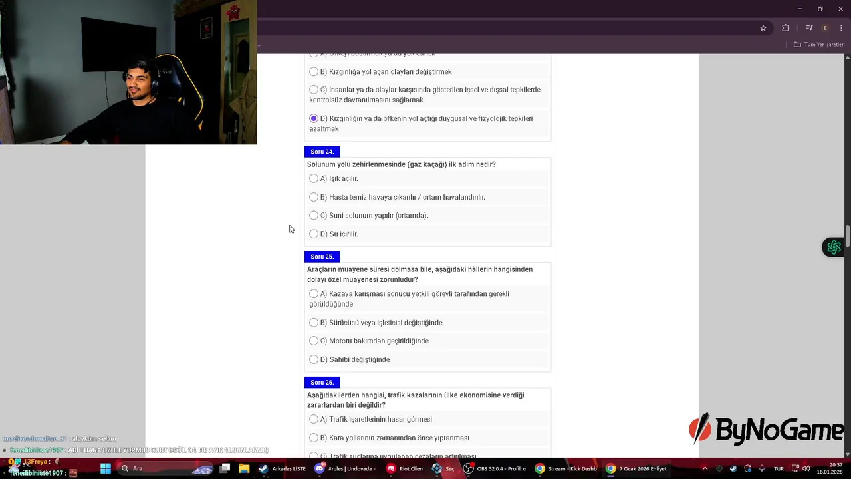
Task: Switch to 7 Ocak 2026 Ehliyet Chrome window
Action: pos(637,468)
